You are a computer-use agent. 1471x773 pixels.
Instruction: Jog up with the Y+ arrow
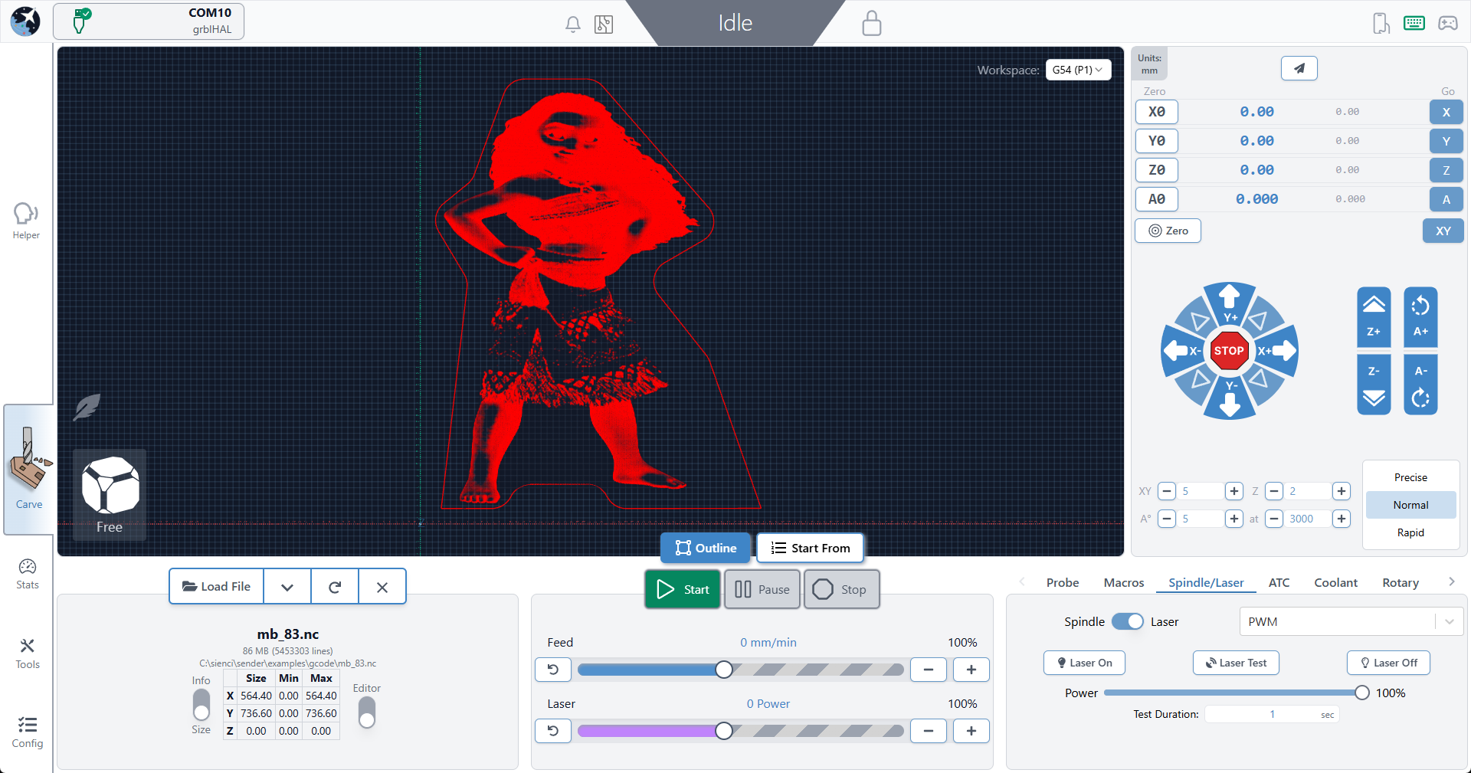[1230, 300]
